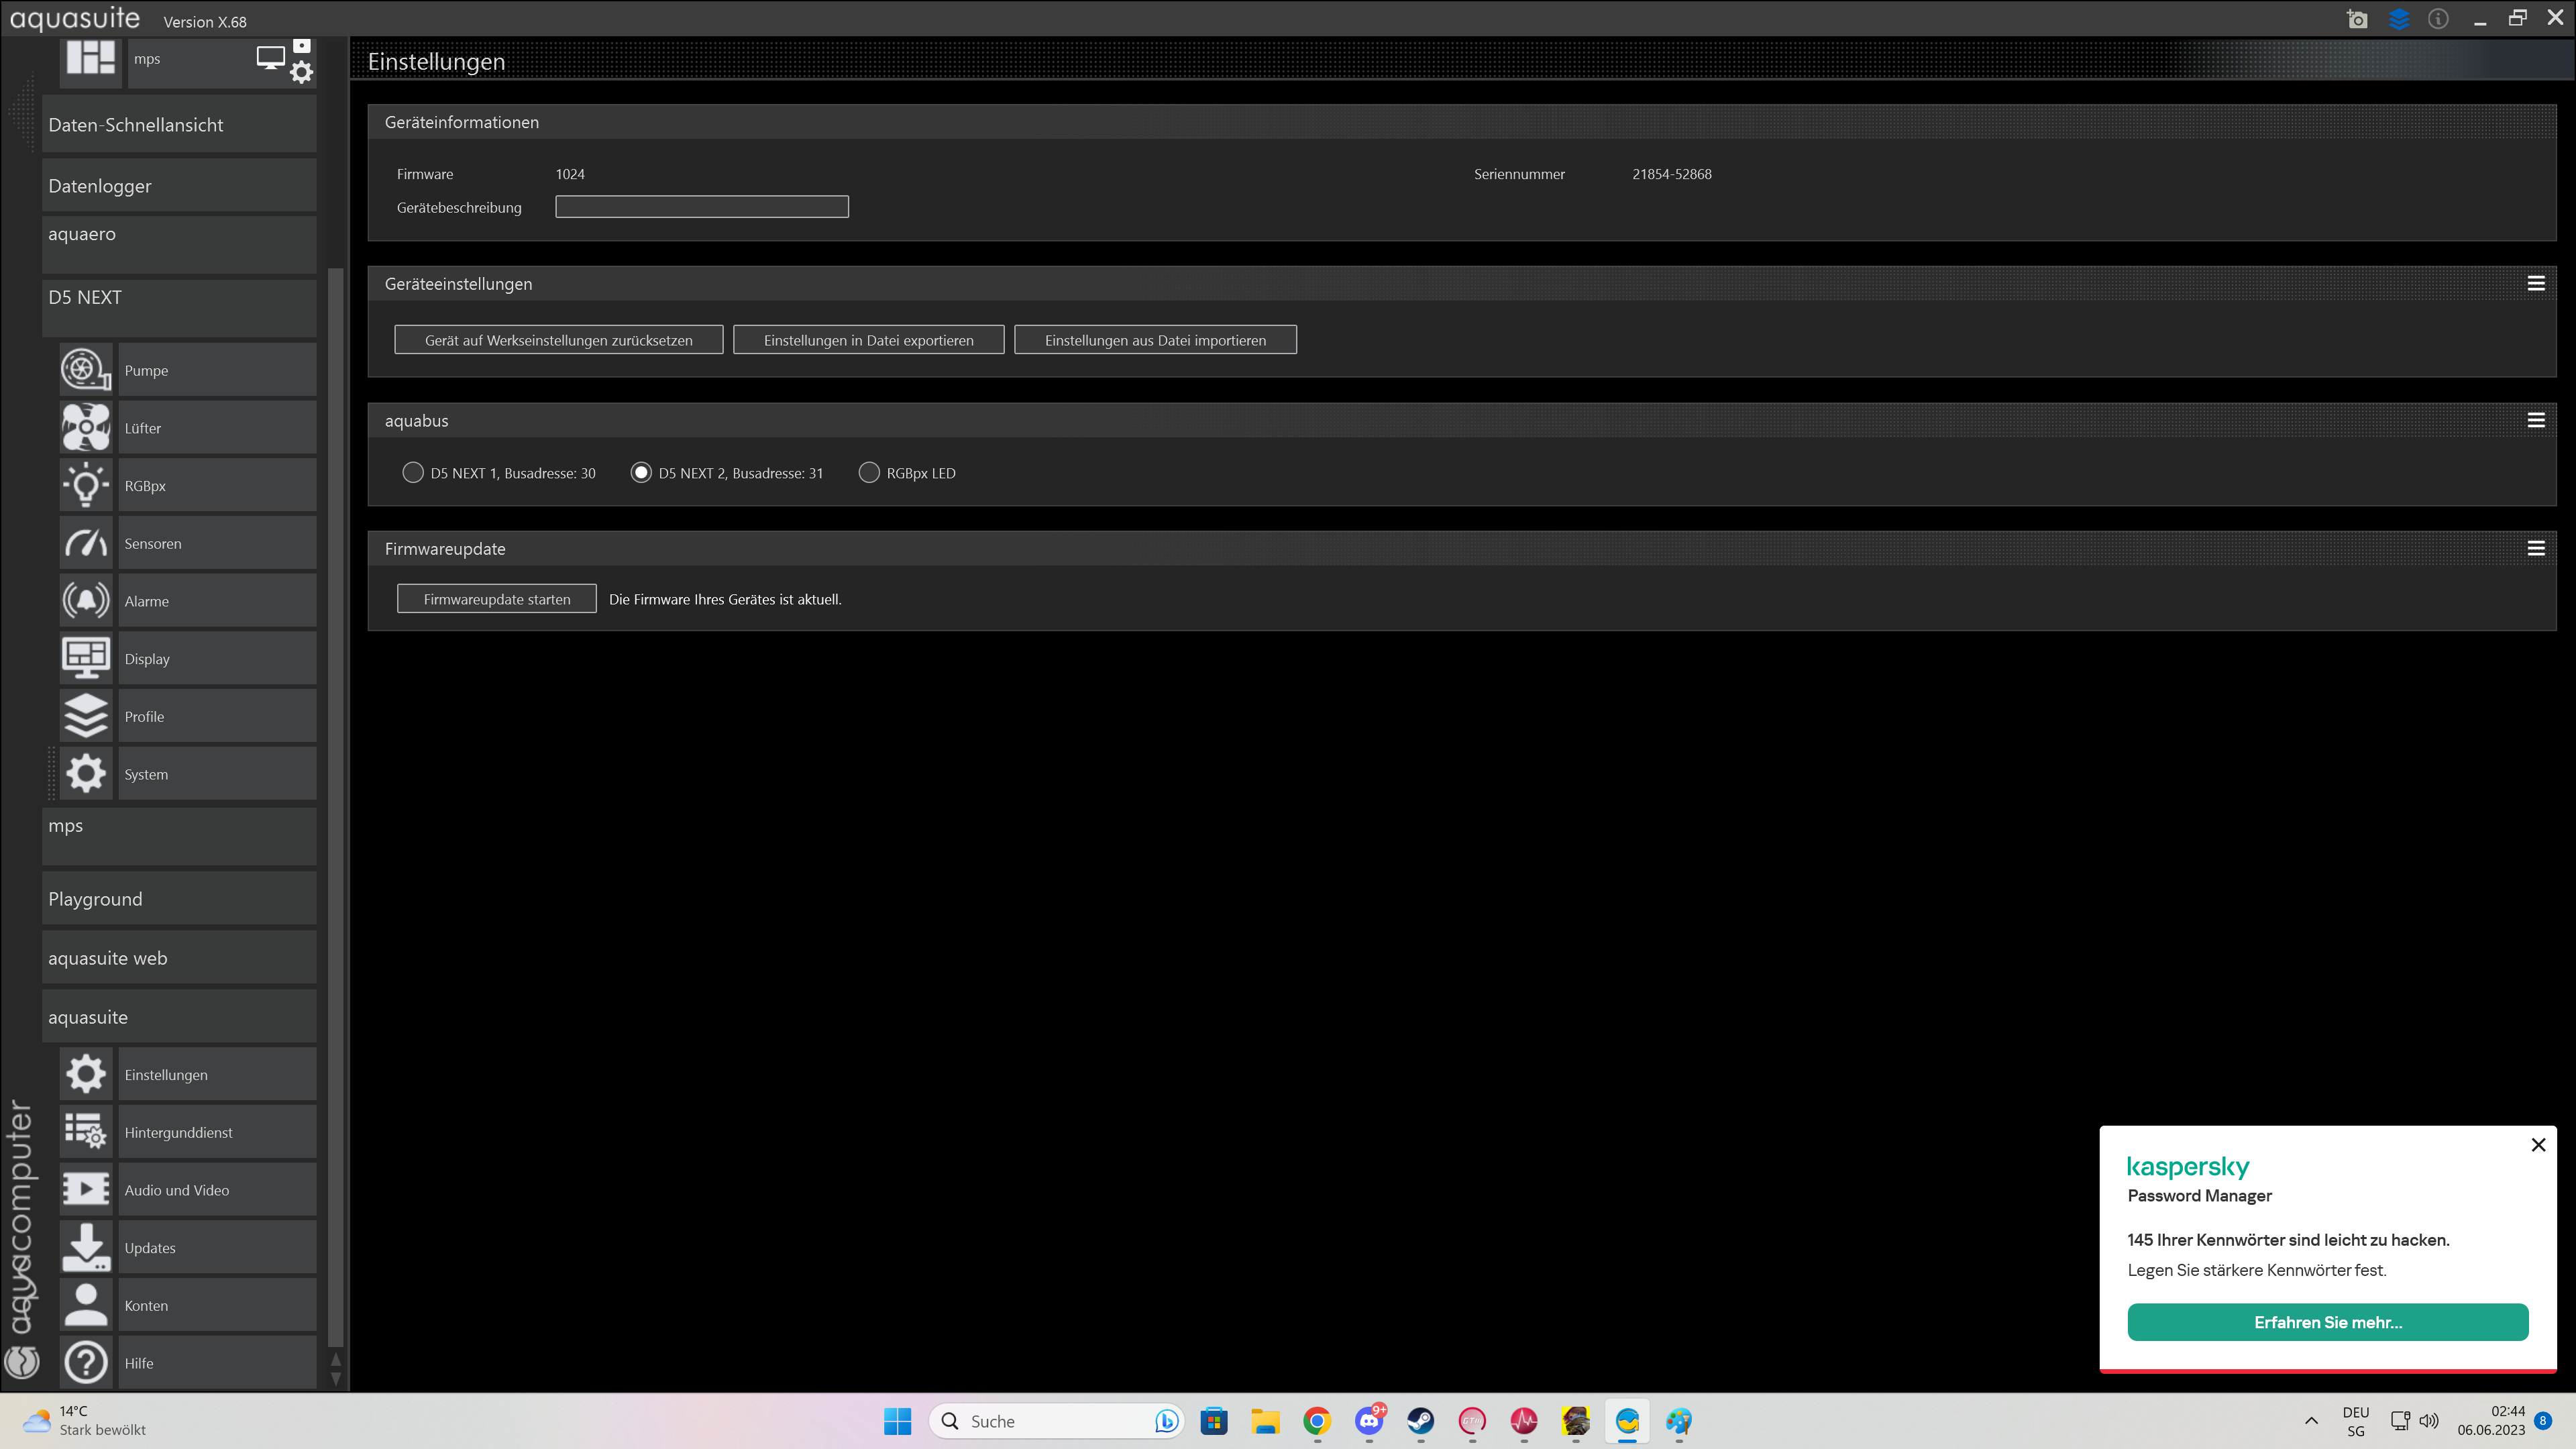The width and height of the screenshot is (2576, 1449).
Task: Open the Alarme bell icon
Action: tap(86, 601)
